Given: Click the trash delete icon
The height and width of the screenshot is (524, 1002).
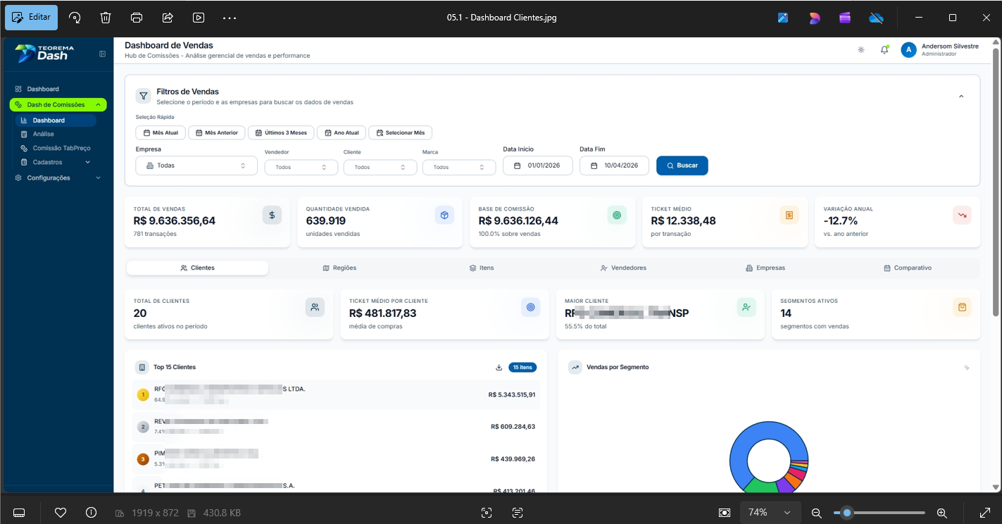Looking at the screenshot, I should (x=106, y=18).
